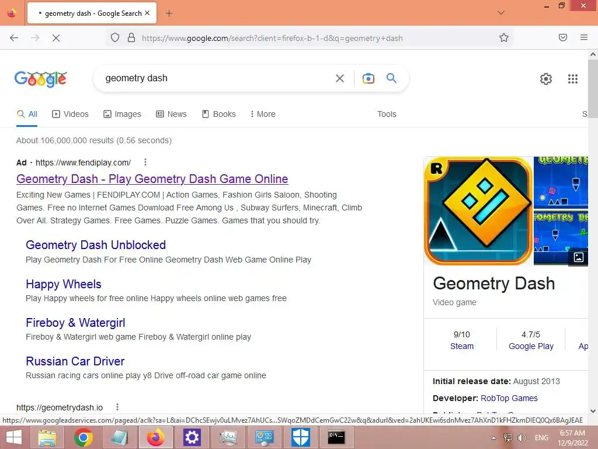This screenshot has height=449, width=598.
Task: Open the Russian Car Driver link
Action: 75,361
